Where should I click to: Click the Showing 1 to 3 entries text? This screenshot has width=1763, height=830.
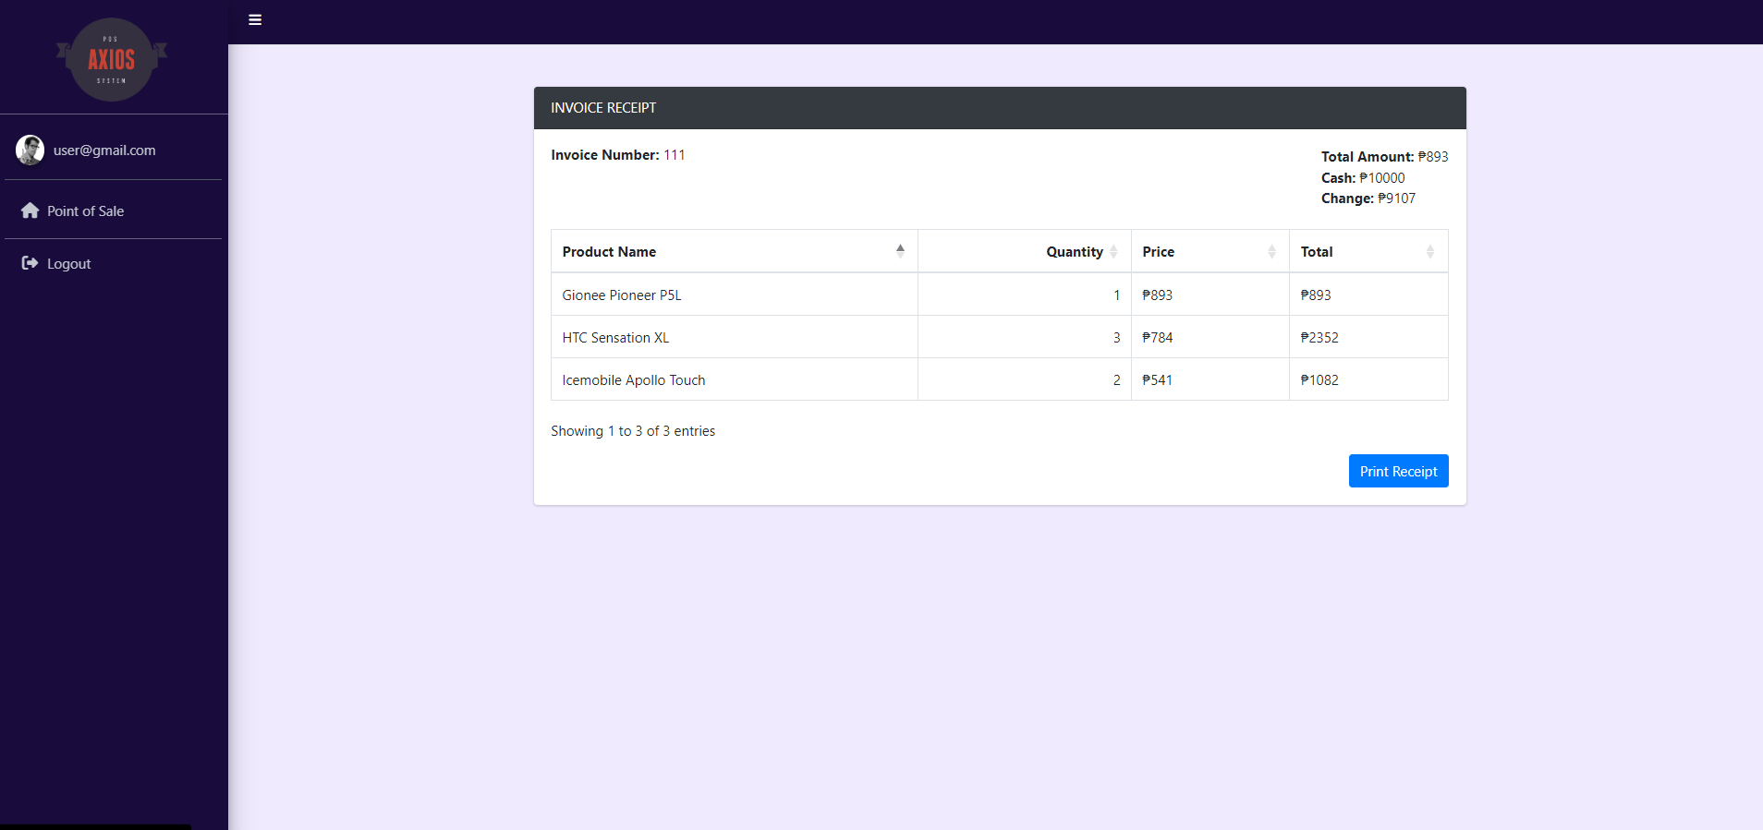633,431
